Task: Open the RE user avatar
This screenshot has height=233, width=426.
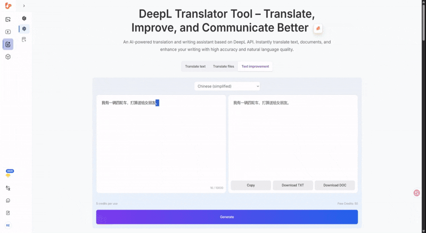Action: [8, 225]
